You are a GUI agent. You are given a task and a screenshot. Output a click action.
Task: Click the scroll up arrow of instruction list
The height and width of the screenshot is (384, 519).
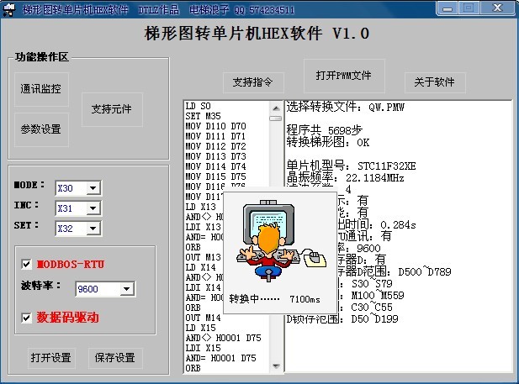click(276, 106)
